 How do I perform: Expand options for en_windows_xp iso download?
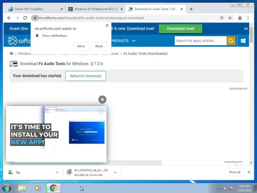pyautogui.click(x=115, y=172)
